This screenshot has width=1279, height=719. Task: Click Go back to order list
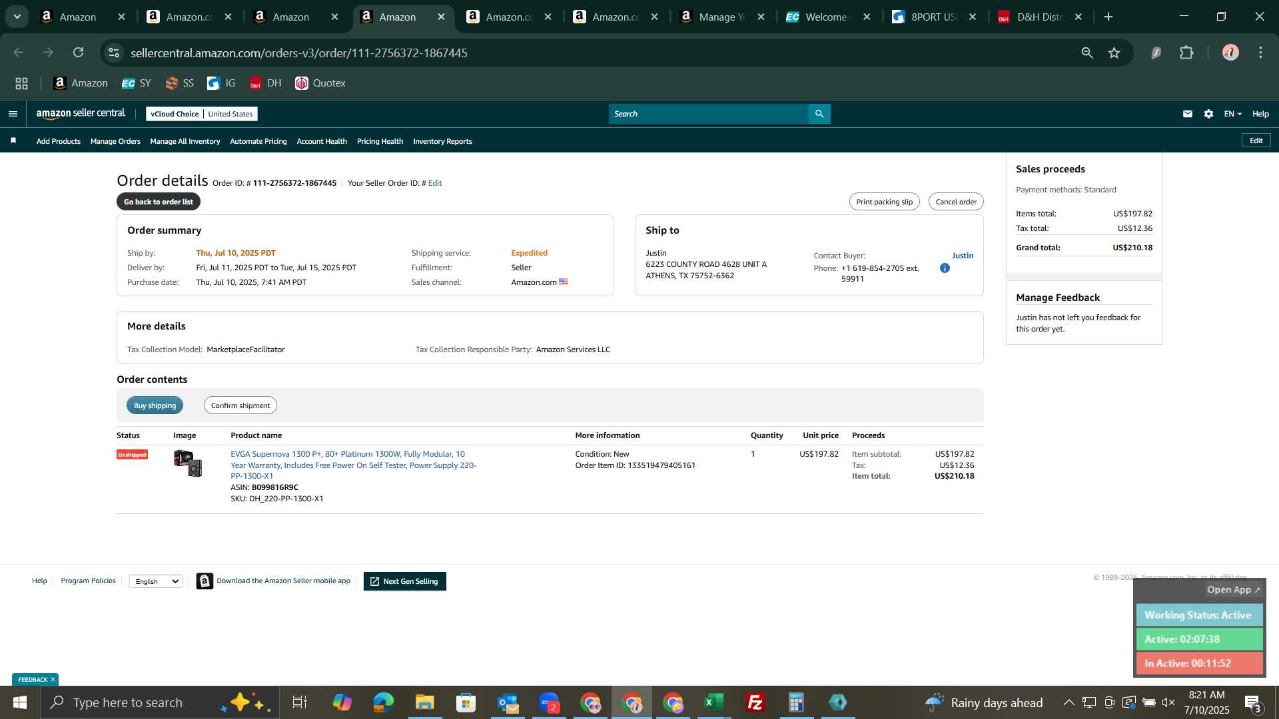159,202
